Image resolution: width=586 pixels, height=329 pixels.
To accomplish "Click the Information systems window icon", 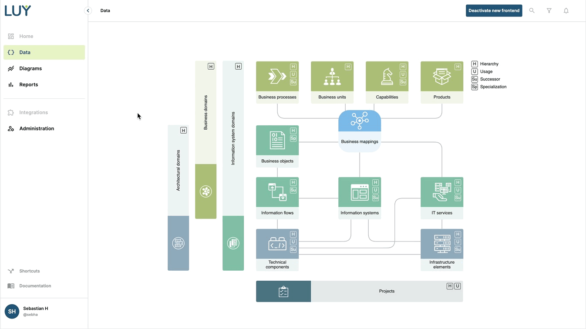I will pyautogui.click(x=360, y=192).
